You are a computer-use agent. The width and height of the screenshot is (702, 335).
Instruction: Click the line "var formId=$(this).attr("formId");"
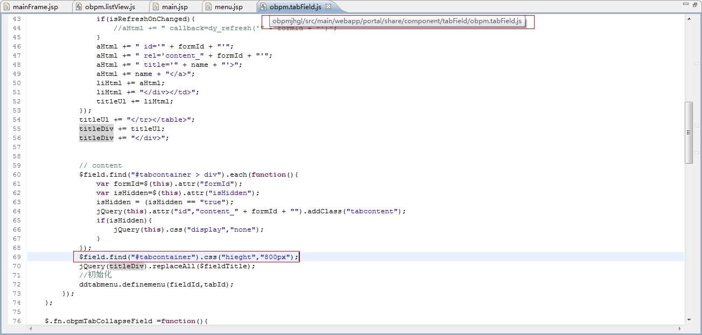tap(170, 184)
